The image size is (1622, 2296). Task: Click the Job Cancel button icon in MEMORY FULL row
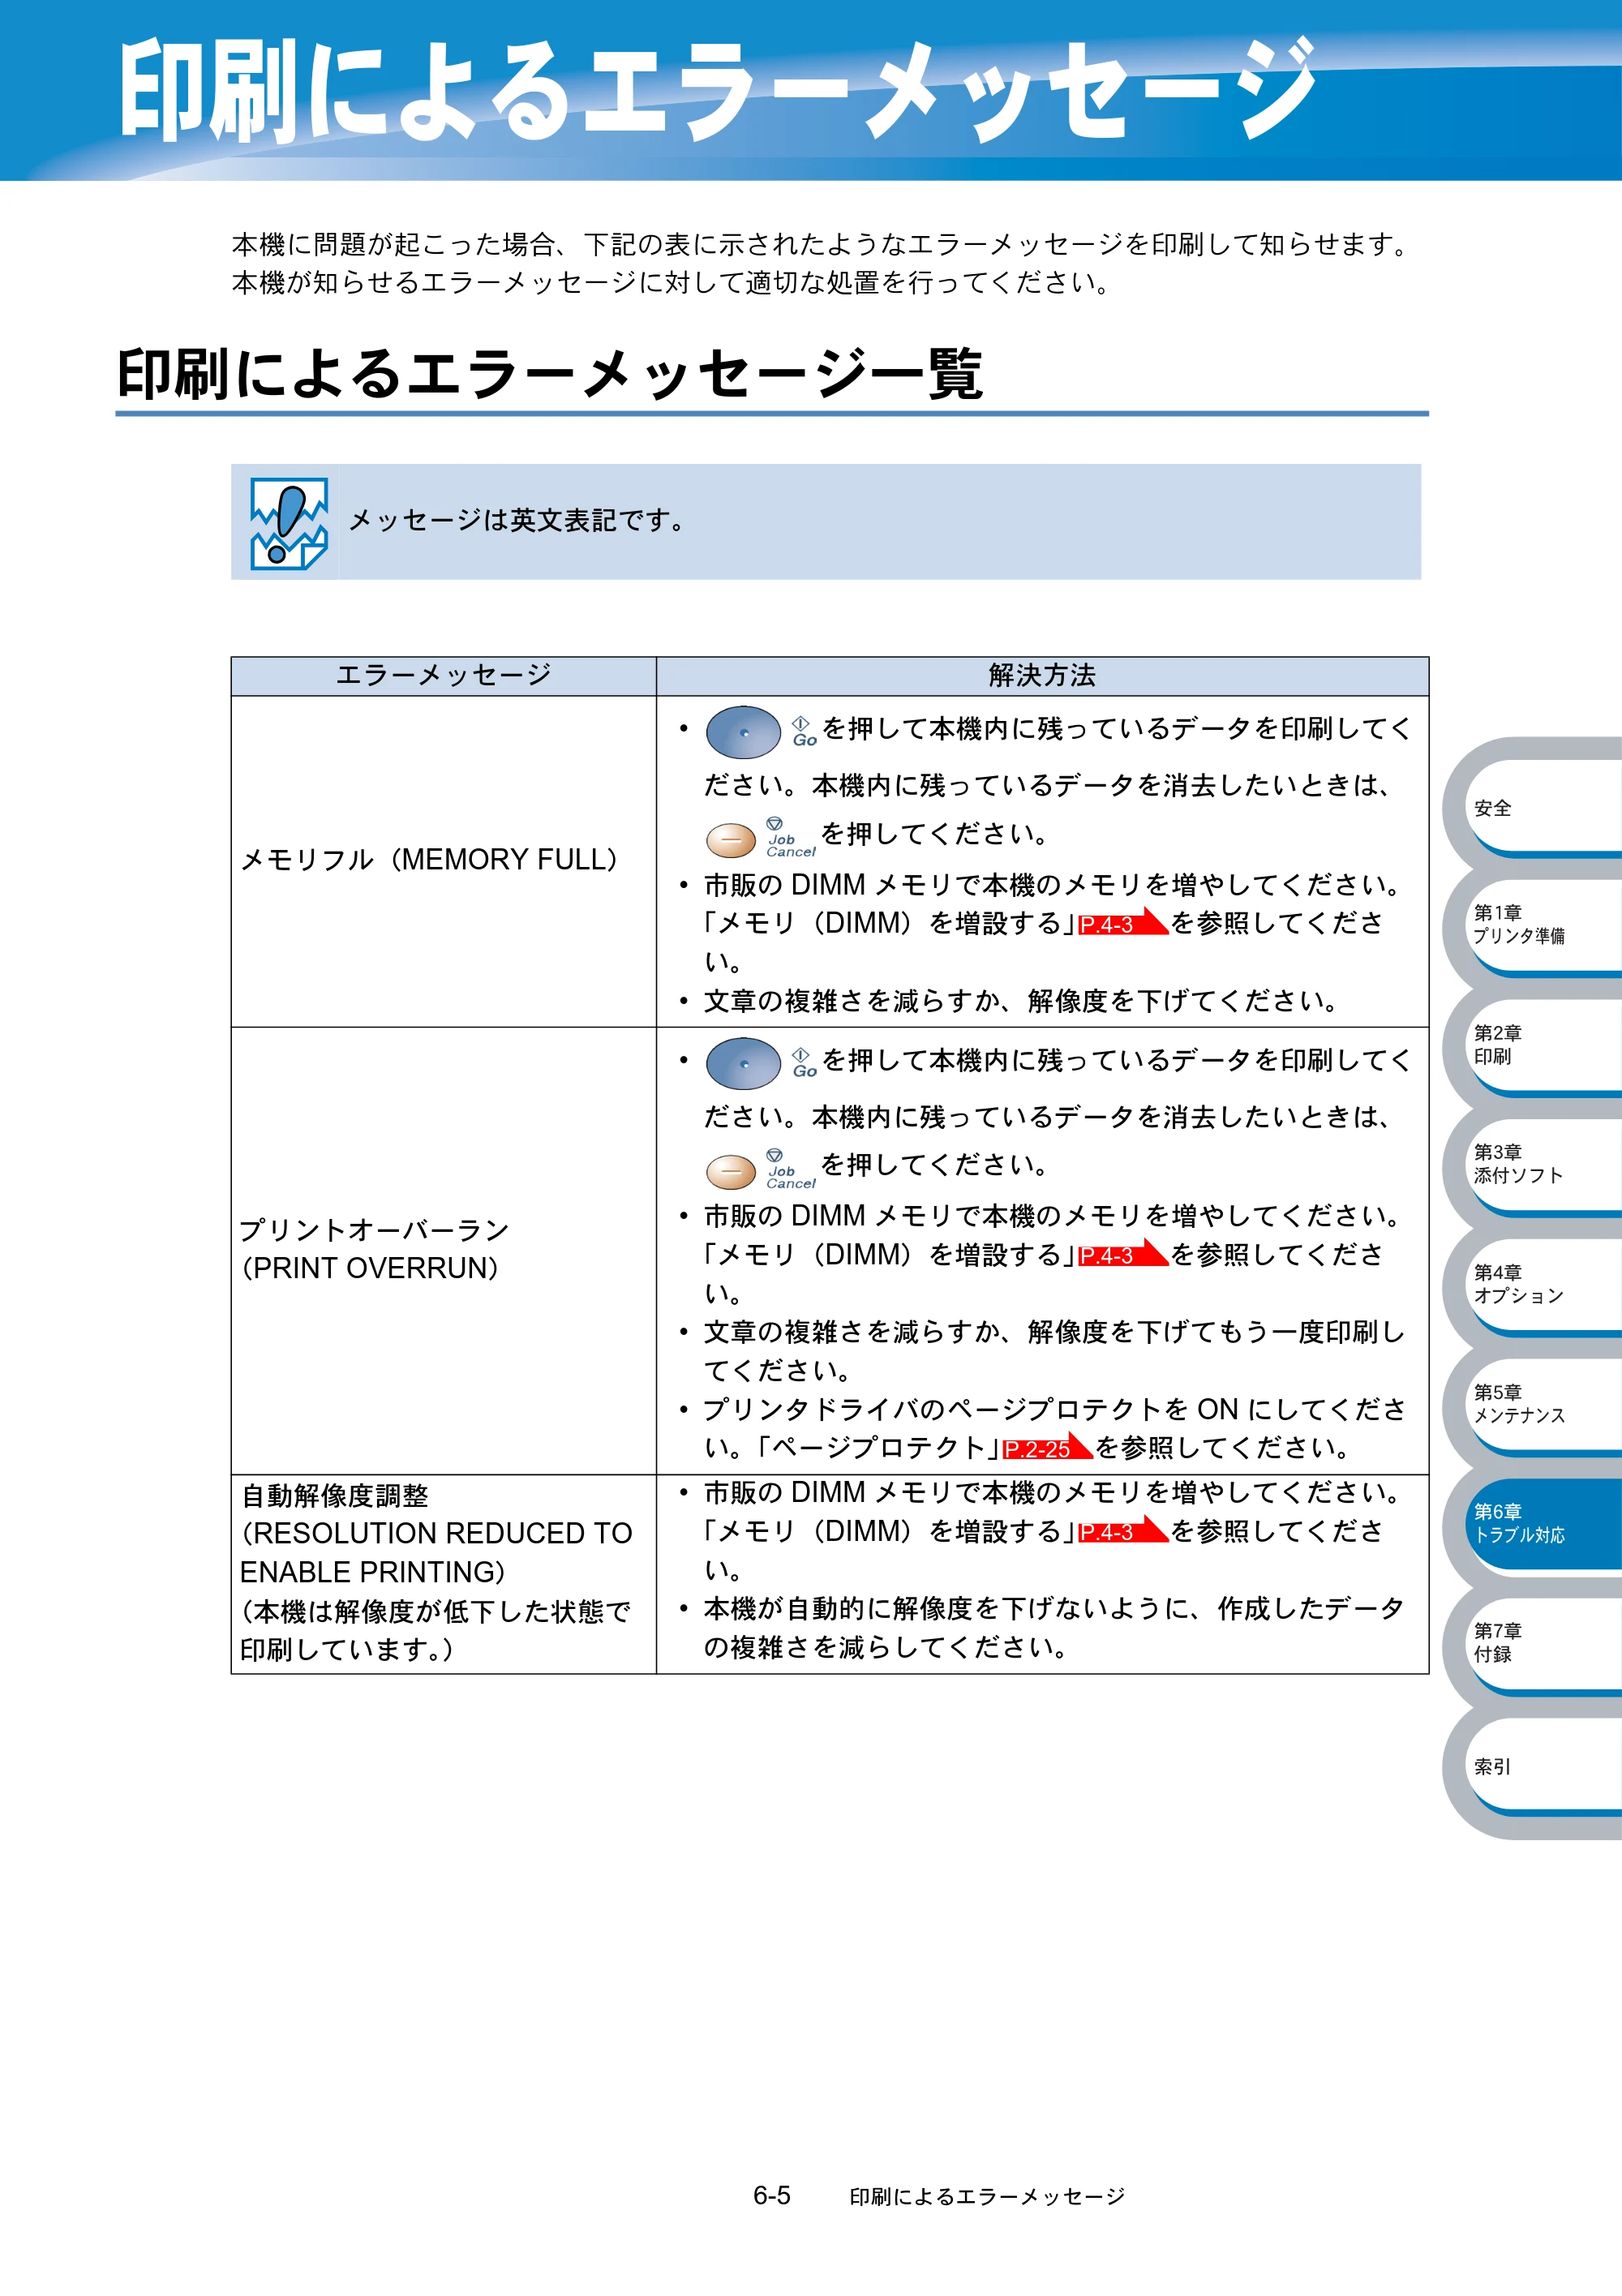pyautogui.click(x=731, y=840)
